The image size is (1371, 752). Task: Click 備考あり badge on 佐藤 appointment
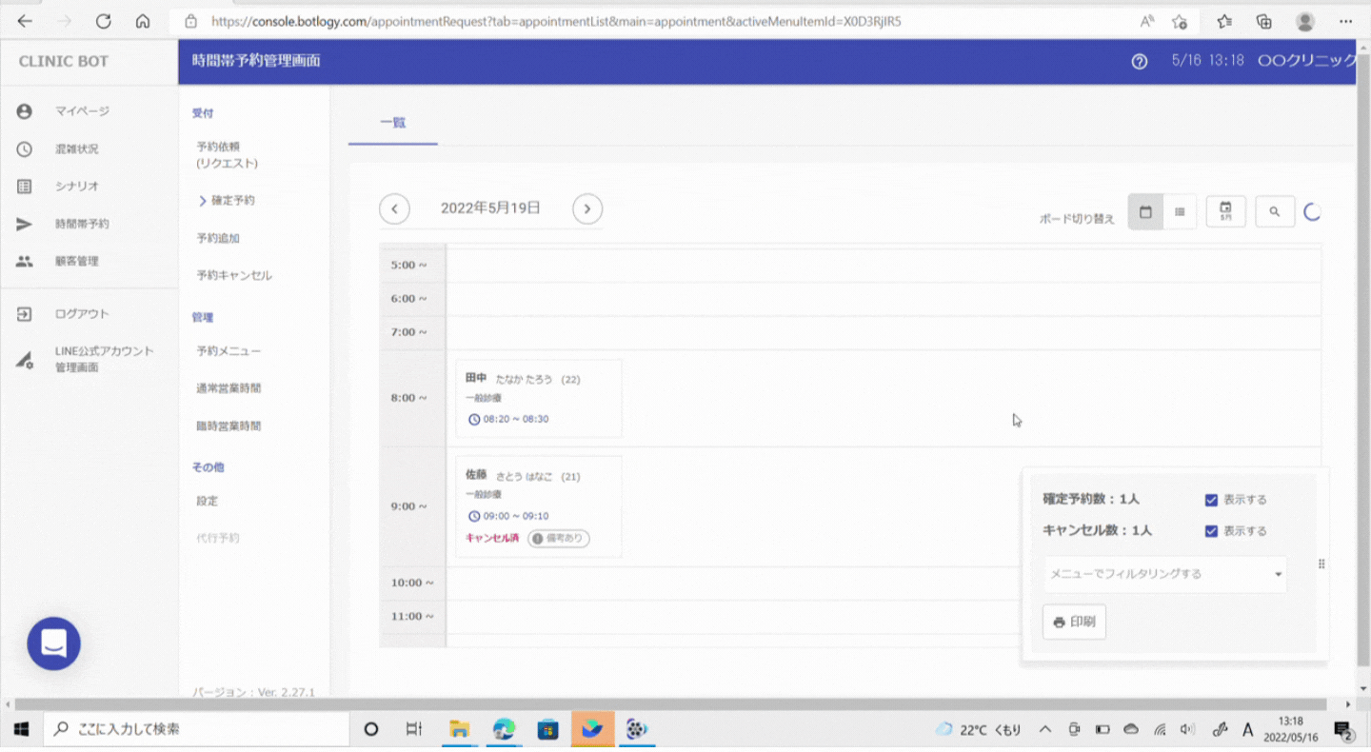559,539
